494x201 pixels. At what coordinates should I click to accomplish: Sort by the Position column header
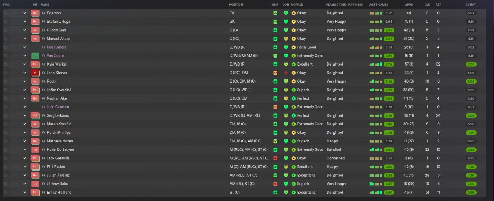tap(236, 5)
